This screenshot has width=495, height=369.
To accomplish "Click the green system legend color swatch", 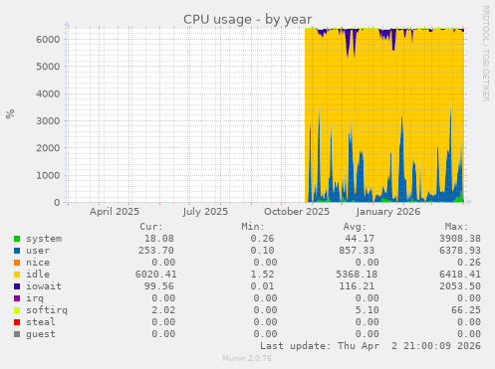I will 17,239.
